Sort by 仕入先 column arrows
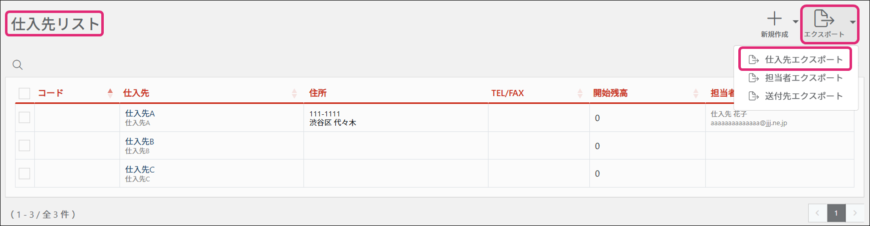 coord(294,93)
